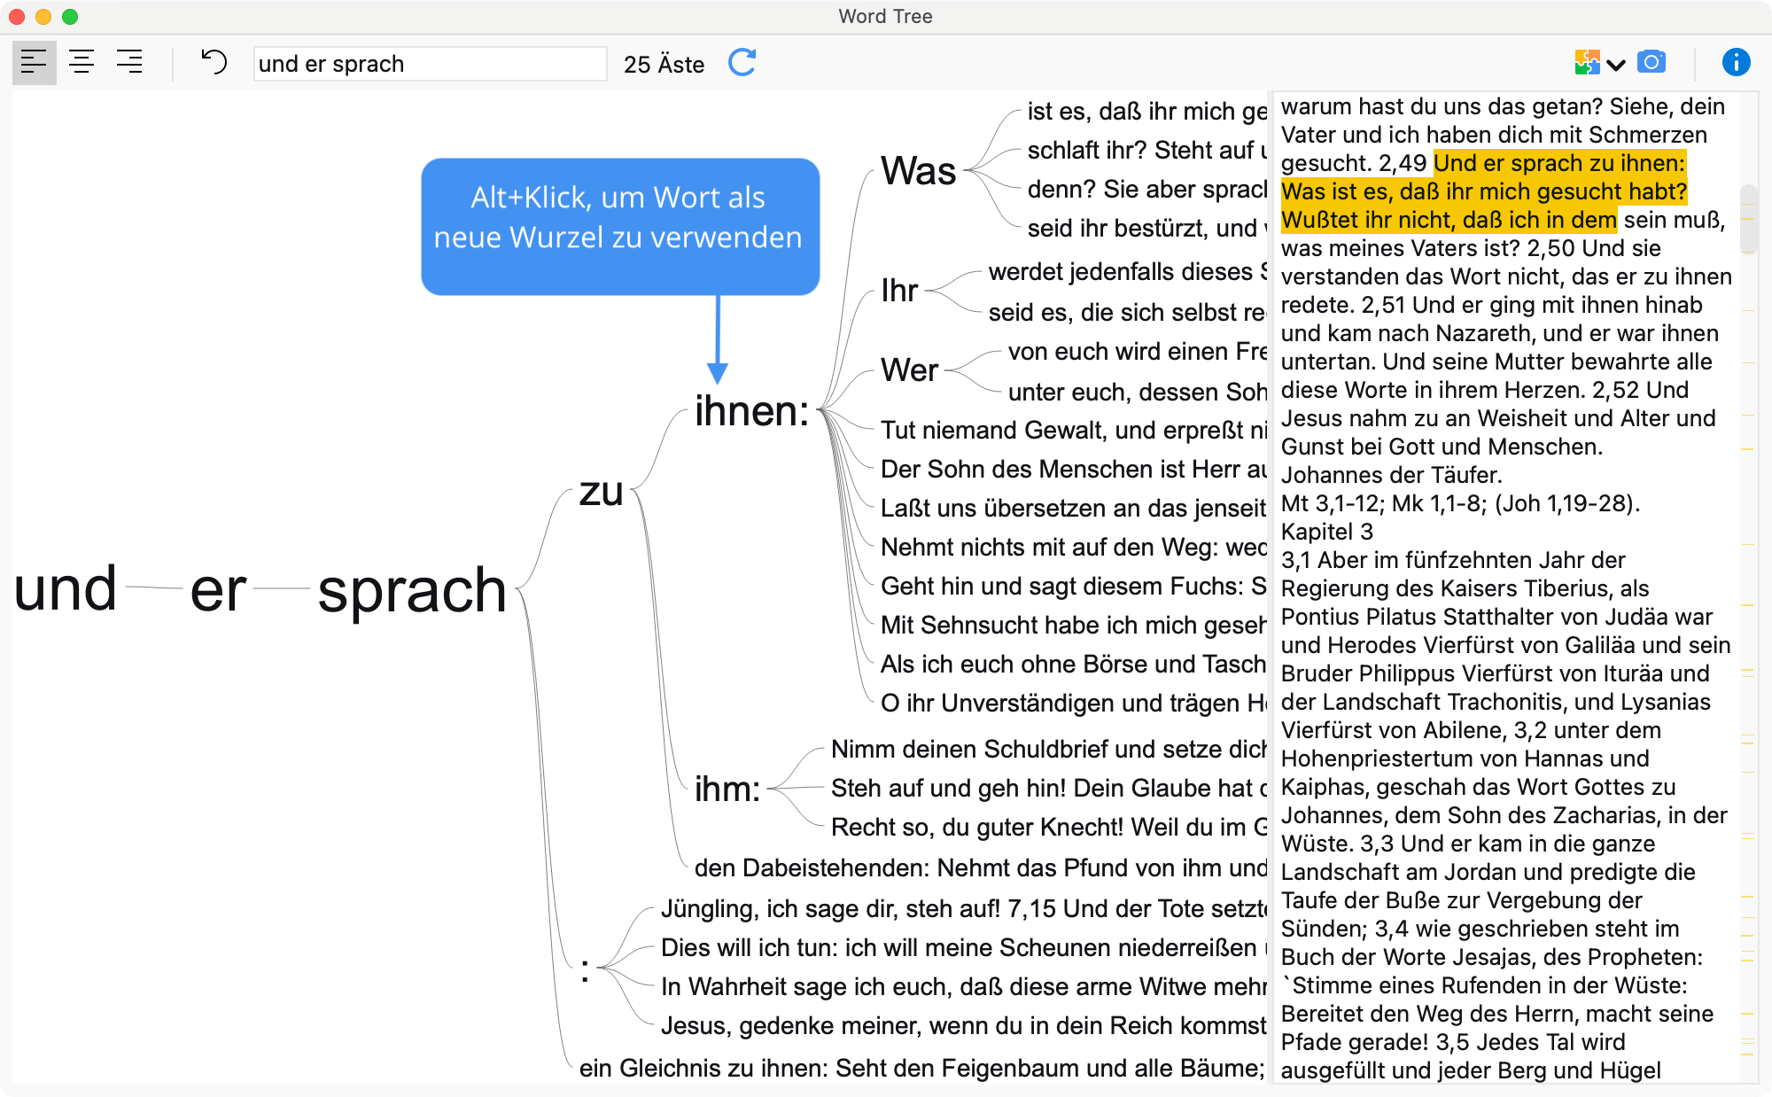Click leaf 'Geht hin und sagt diesem Fuchs'
The height and width of the screenshot is (1097, 1772).
(1074, 587)
